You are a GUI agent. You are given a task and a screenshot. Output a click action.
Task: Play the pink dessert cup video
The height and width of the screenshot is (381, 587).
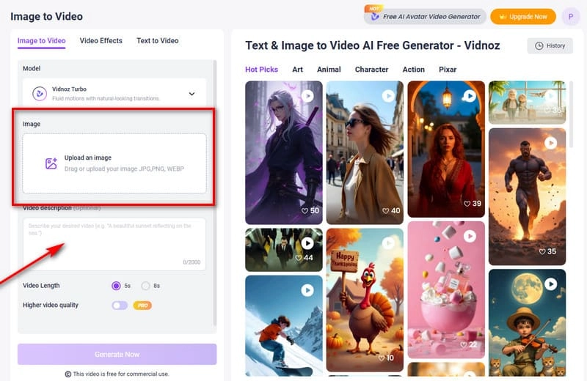point(470,236)
